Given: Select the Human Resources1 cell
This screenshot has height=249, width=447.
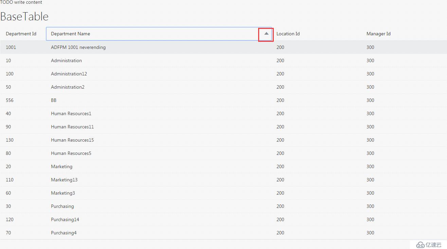Looking at the screenshot, I should click(71, 113).
